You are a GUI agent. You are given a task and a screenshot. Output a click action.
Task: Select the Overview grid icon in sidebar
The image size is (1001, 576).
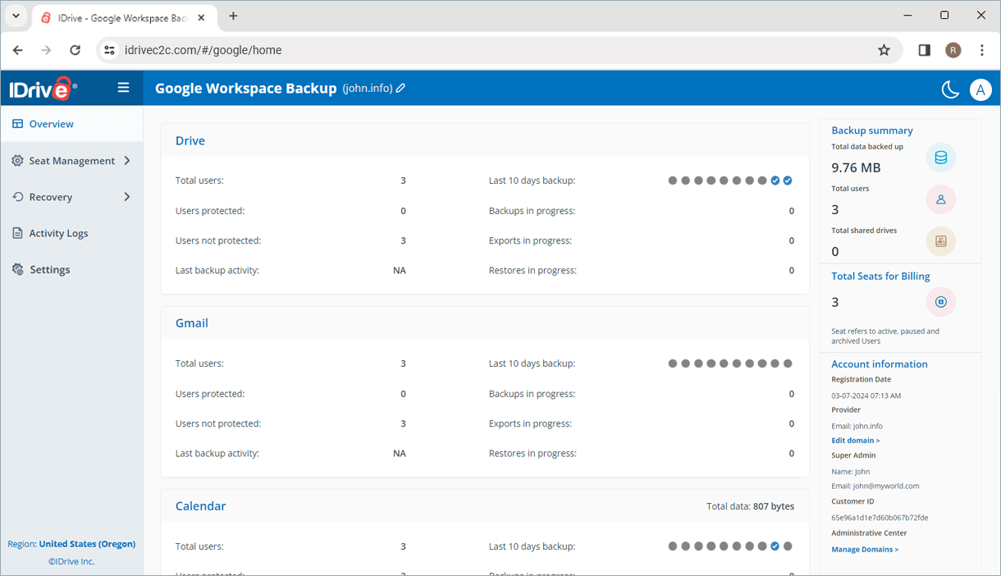point(17,123)
